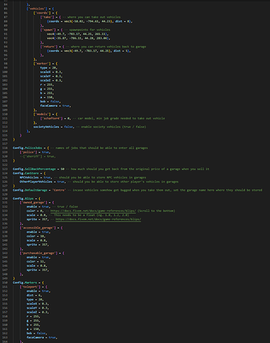Screen dimensions: 270x343
Task: Click the 'dist = 6' line under teleport
Action: point(34,295)
